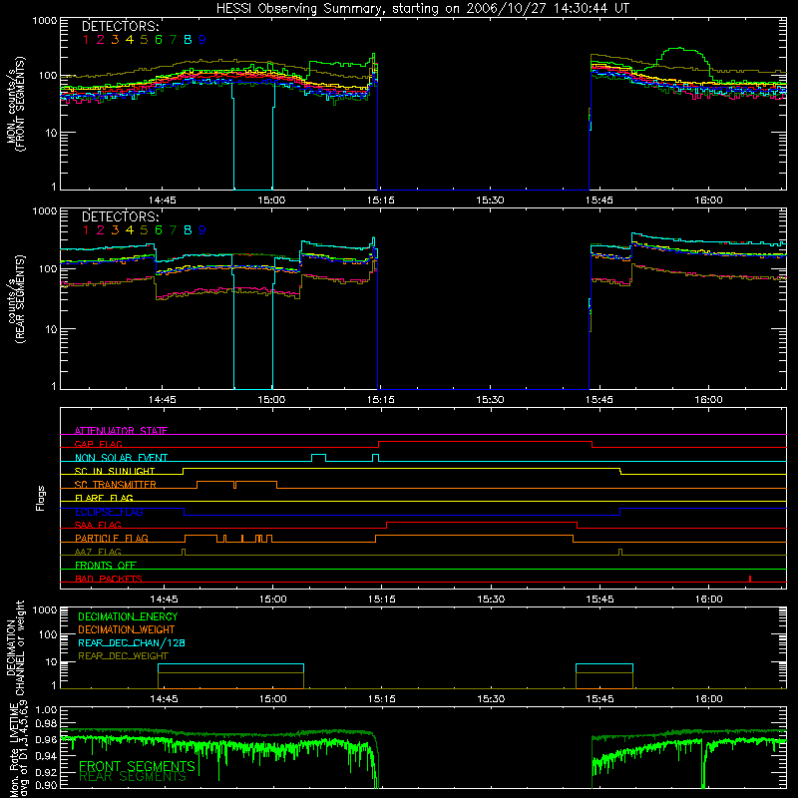
Task: Click the 0.92 value on livetime axis
Action: pyautogui.click(x=46, y=772)
